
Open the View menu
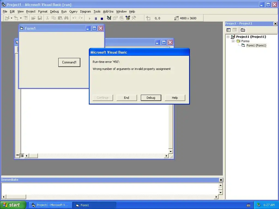(20, 11)
